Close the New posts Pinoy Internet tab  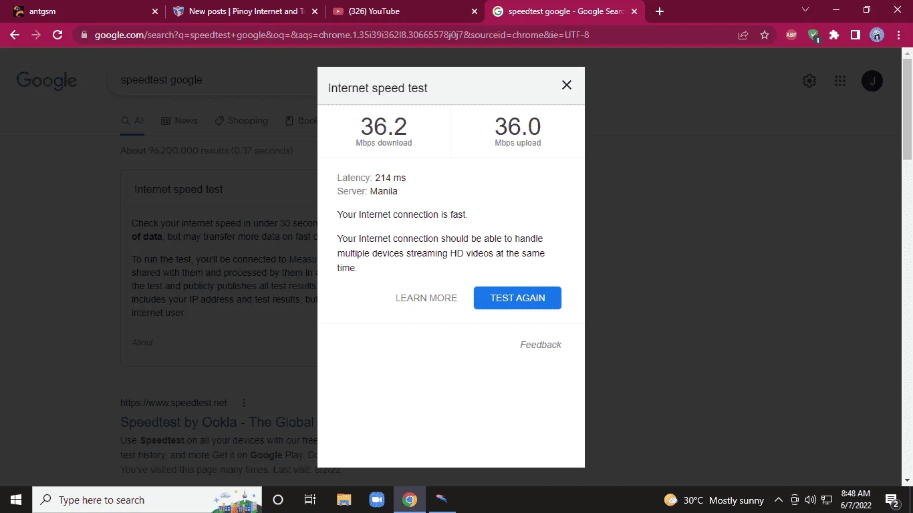(315, 11)
